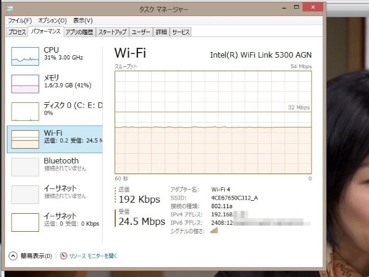Click the large Wi-Fi heading
The width and height of the screenshot is (369, 277).
tap(130, 53)
